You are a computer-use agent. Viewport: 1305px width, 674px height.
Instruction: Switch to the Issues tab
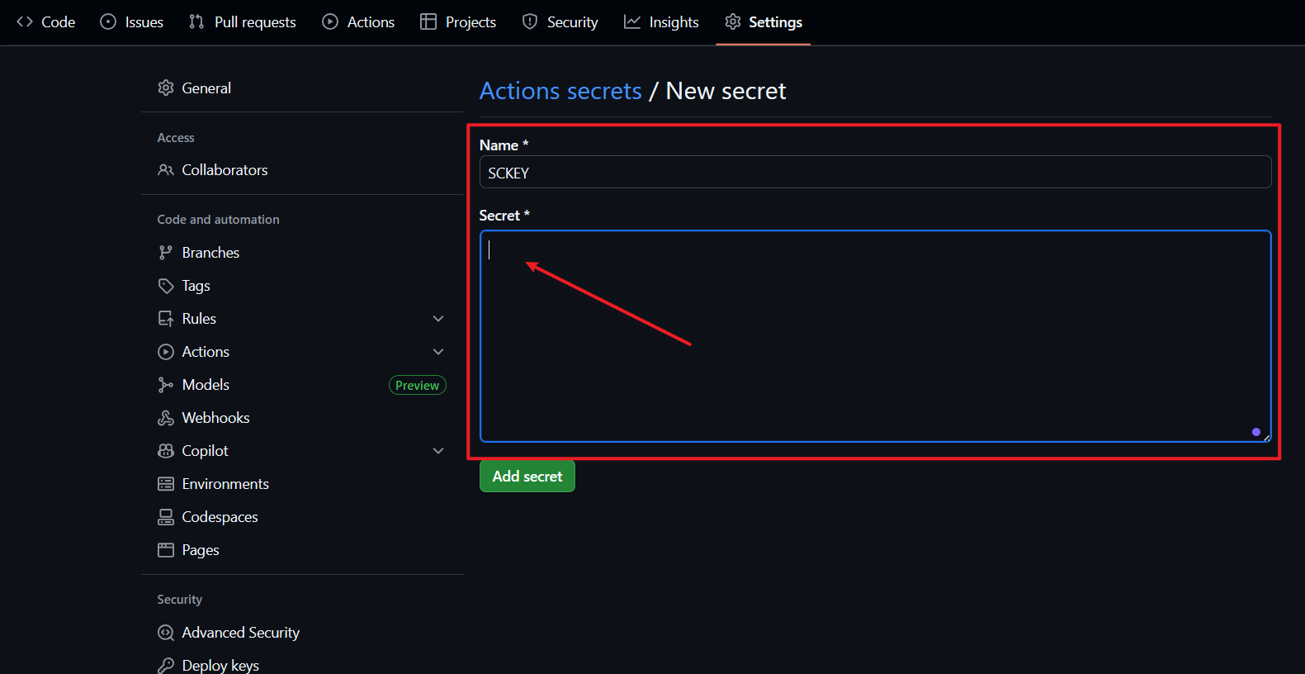132,21
